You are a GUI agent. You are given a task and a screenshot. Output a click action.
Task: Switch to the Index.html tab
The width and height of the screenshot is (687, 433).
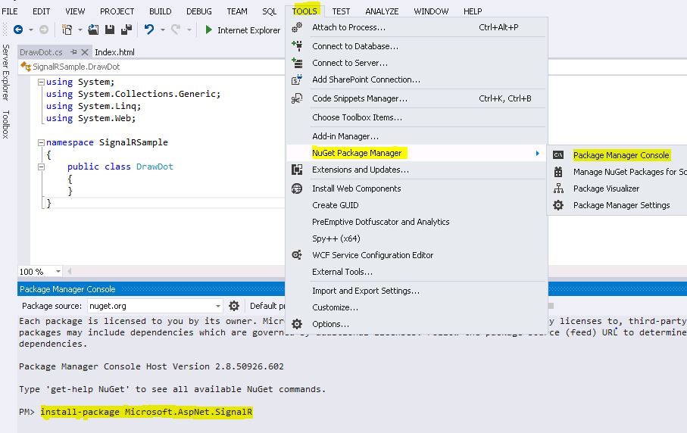(114, 52)
